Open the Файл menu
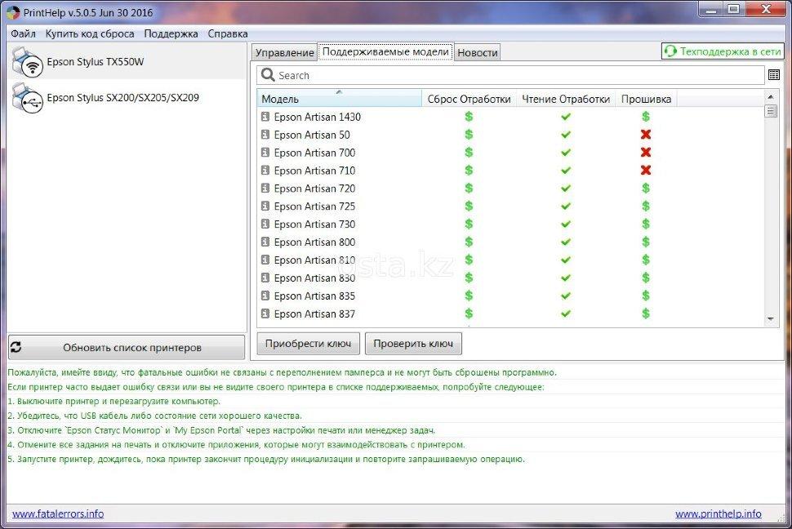 click(23, 33)
